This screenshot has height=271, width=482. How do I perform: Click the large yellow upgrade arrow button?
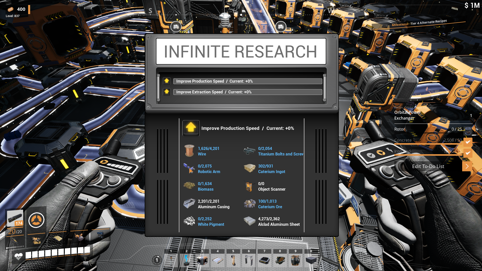click(191, 128)
